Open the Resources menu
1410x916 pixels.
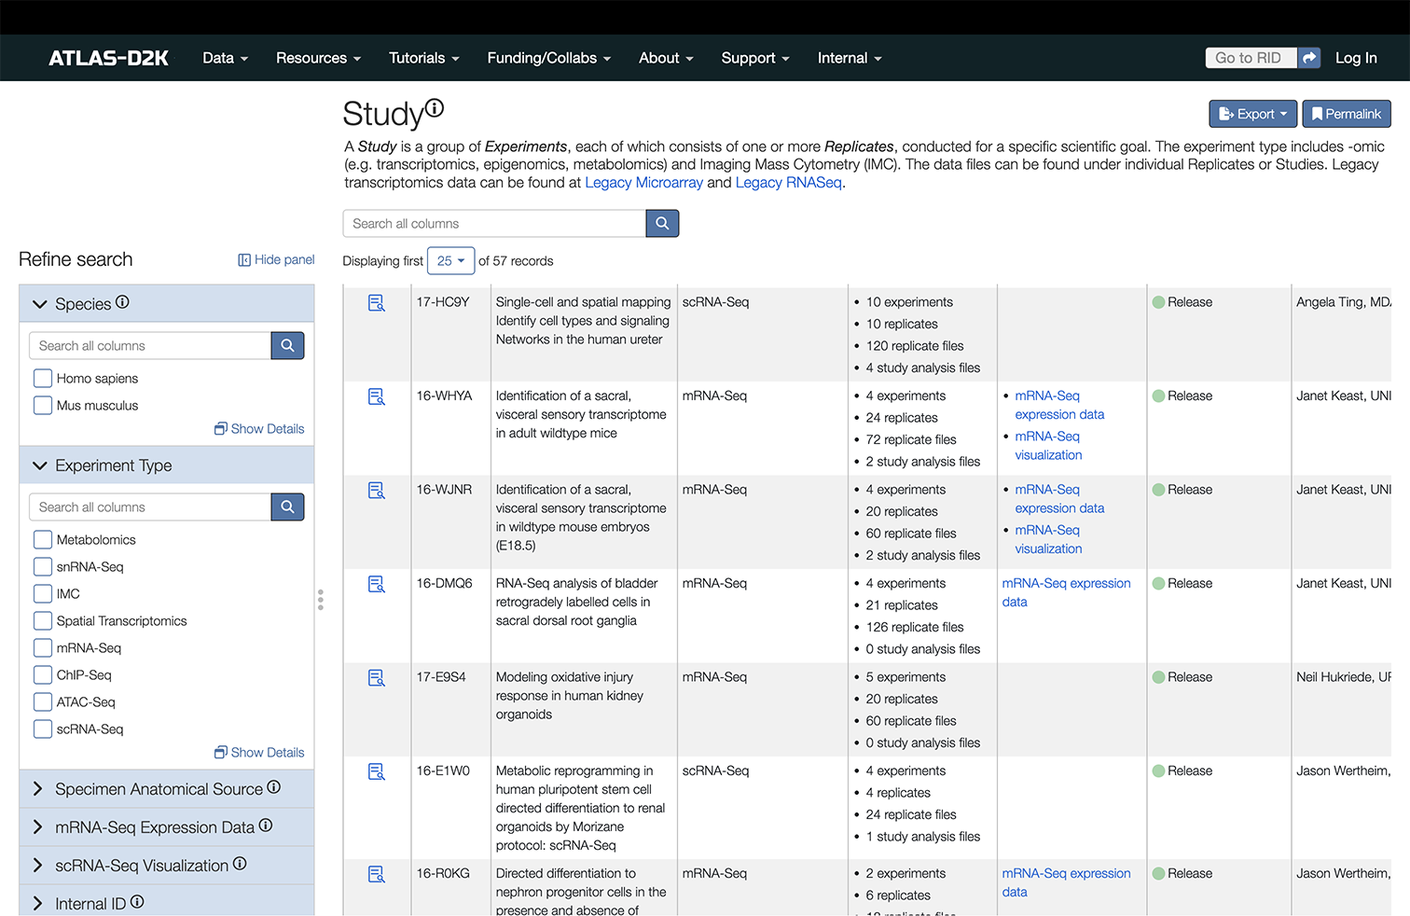tap(318, 58)
